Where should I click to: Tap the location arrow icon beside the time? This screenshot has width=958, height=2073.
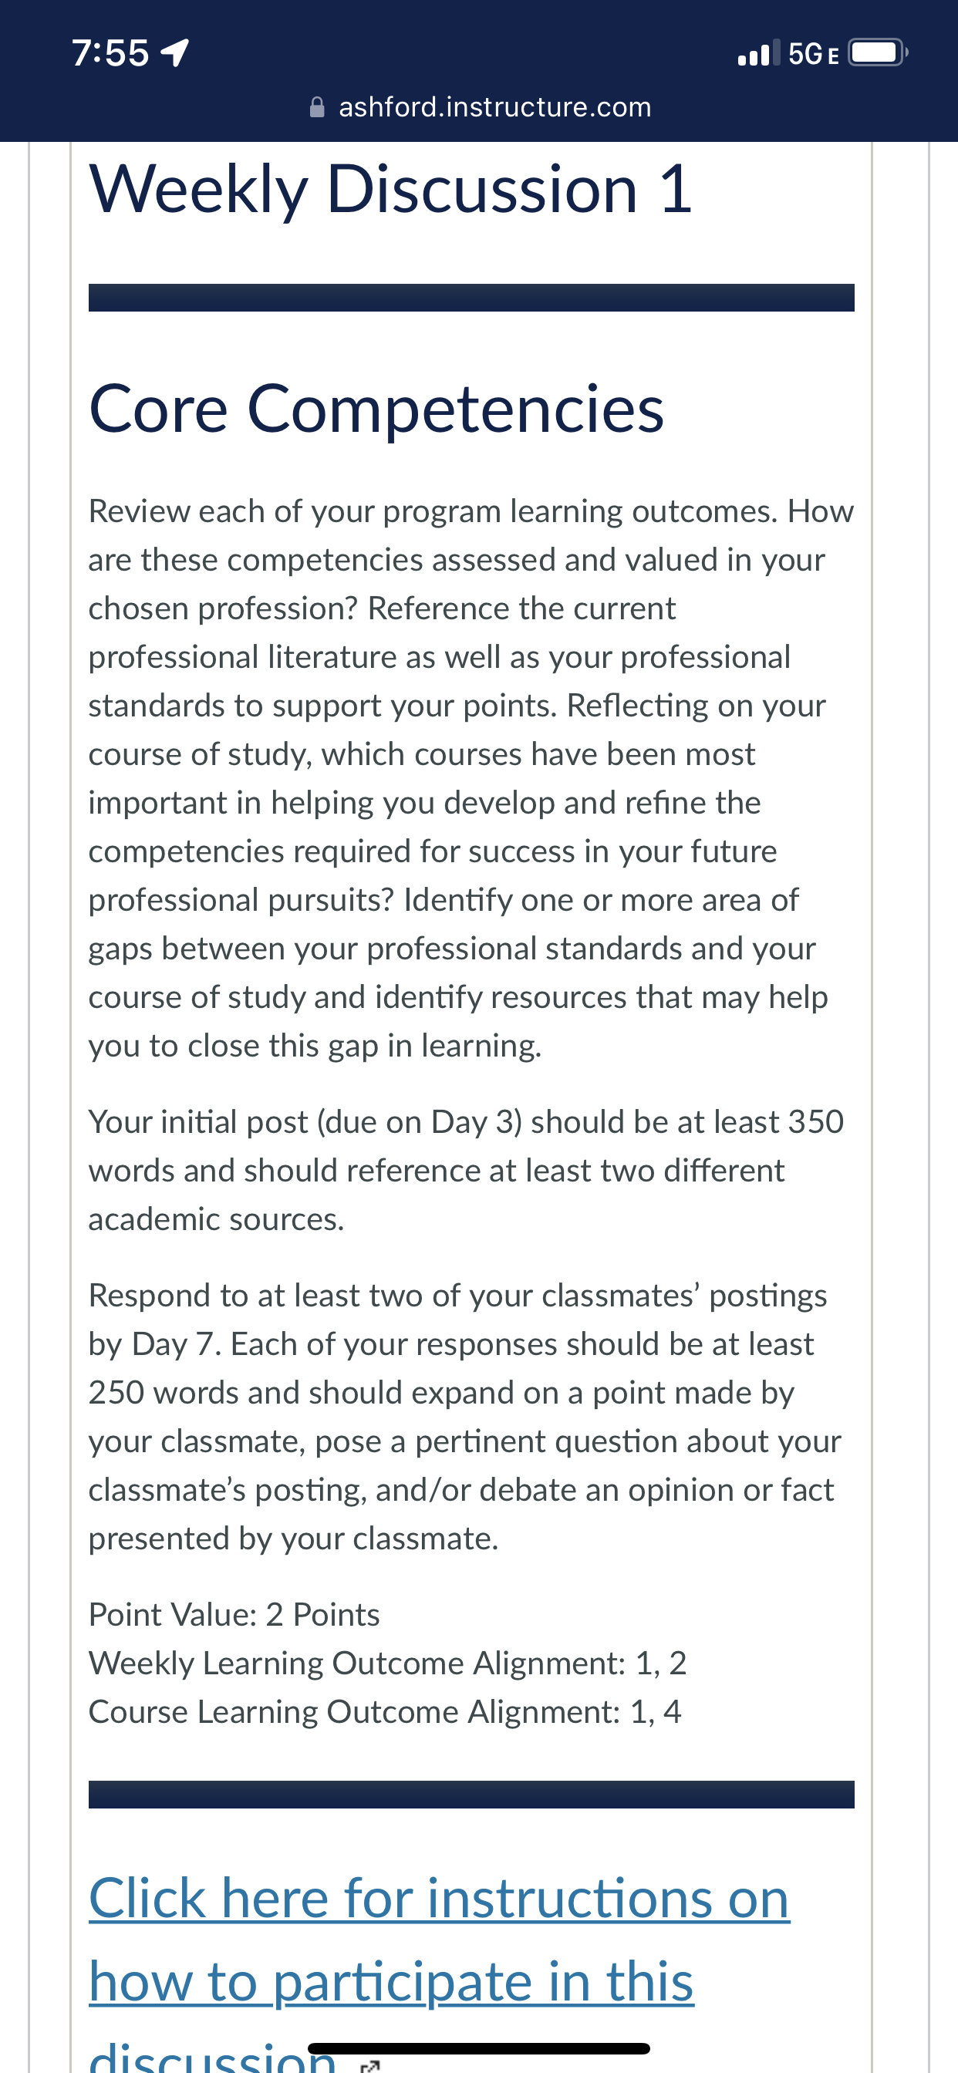pos(176,53)
